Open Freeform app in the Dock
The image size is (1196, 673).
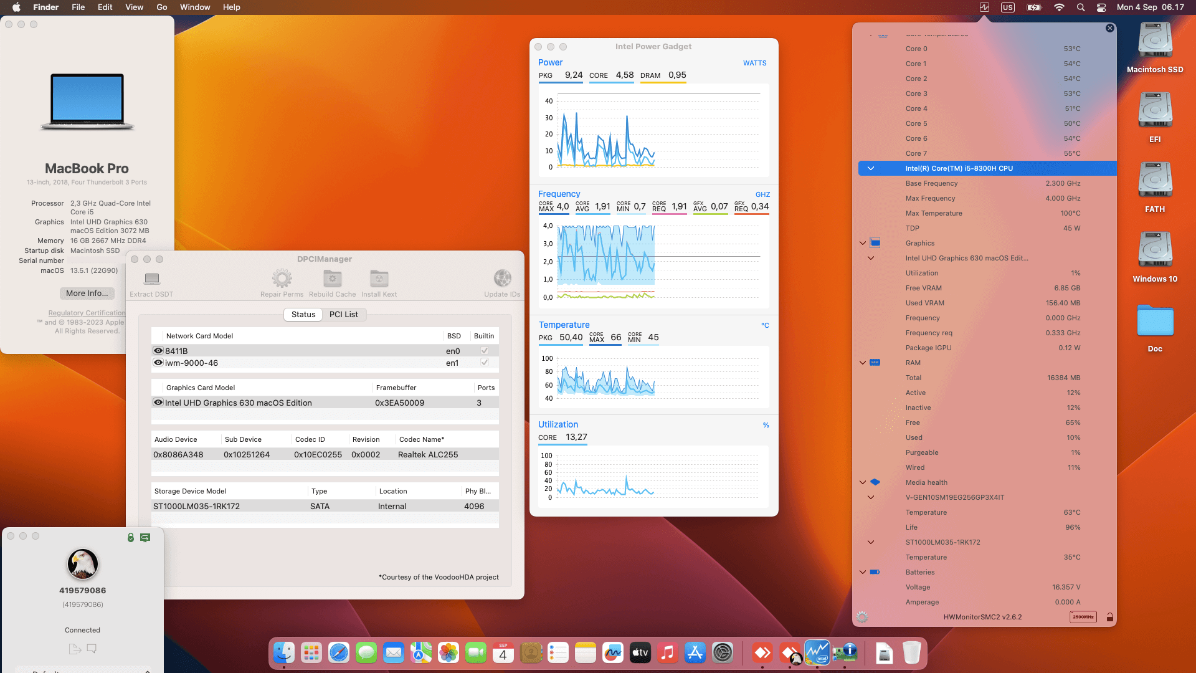[613, 652]
